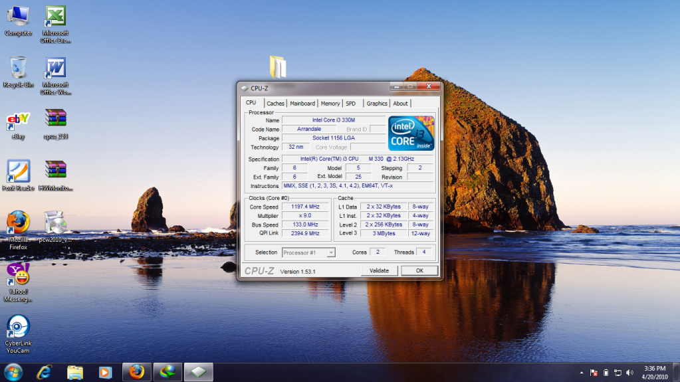This screenshot has width=680, height=382.
Task: Click the Level 2 value 2 x 256 KBytes
Action: click(x=384, y=225)
